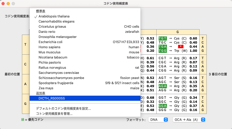This screenshot has height=129, width=232.
Task: Click the 0.68 frequency value
Action: pyautogui.click(x=150, y=98)
